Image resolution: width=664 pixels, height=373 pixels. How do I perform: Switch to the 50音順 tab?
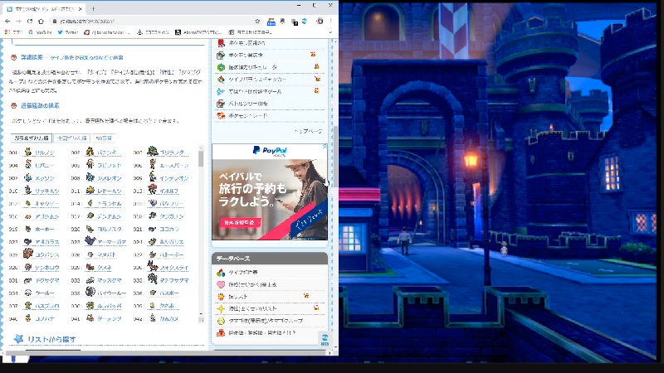pyautogui.click(x=103, y=138)
